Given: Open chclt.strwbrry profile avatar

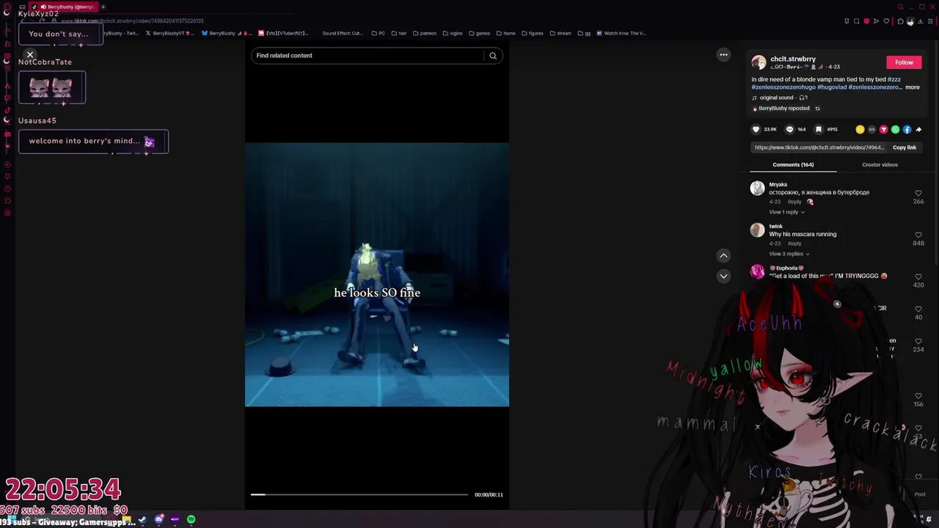Looking at the screenshot, I should (759, 62).
